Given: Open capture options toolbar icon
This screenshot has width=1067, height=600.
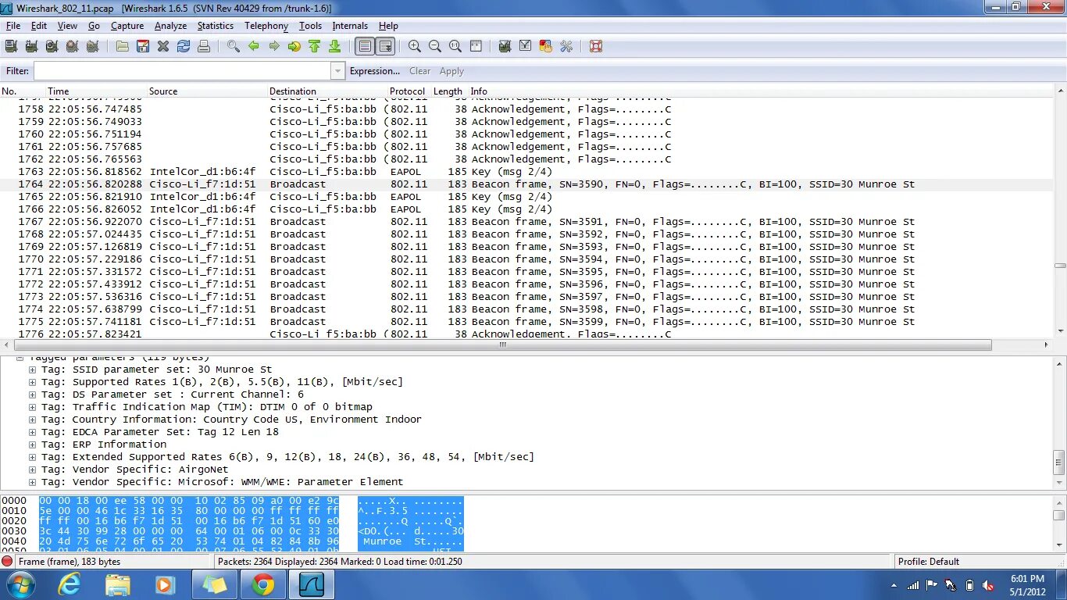Looking at the screenshot, I should (x=32, y=47).
